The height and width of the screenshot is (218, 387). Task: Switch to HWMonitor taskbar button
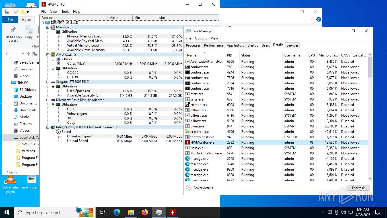pyautogui.click(x=172, y=212)
